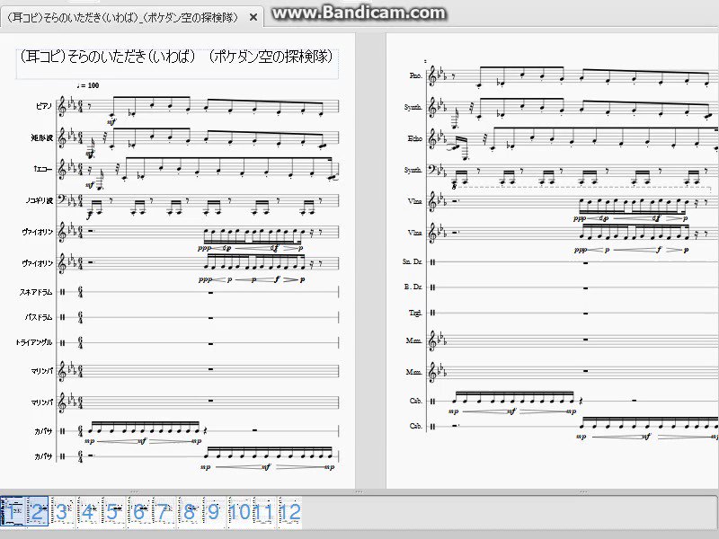Image resolution: width=719 pixels, height=539 pixels.
Task: Close the そらのいただき score tab
Action: pyautogui.click(x=253, y=18)
